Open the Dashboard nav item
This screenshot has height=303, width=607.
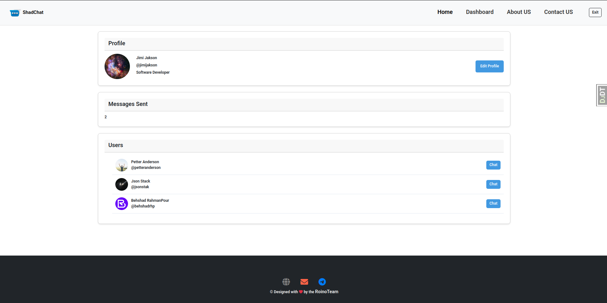pos(480,12)
